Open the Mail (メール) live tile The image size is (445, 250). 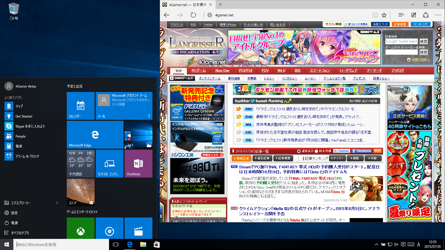(x=124, y=106)
